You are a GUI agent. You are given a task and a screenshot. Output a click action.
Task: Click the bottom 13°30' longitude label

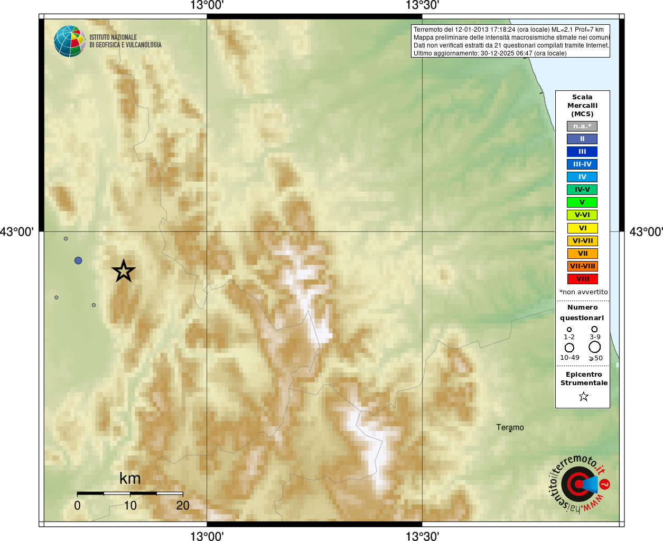422,536
